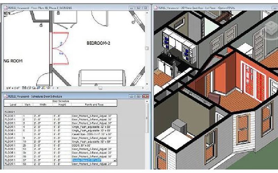Select Mark cell 57 in the door schedule
Screen dimensions: 278x173
(28, 161)
